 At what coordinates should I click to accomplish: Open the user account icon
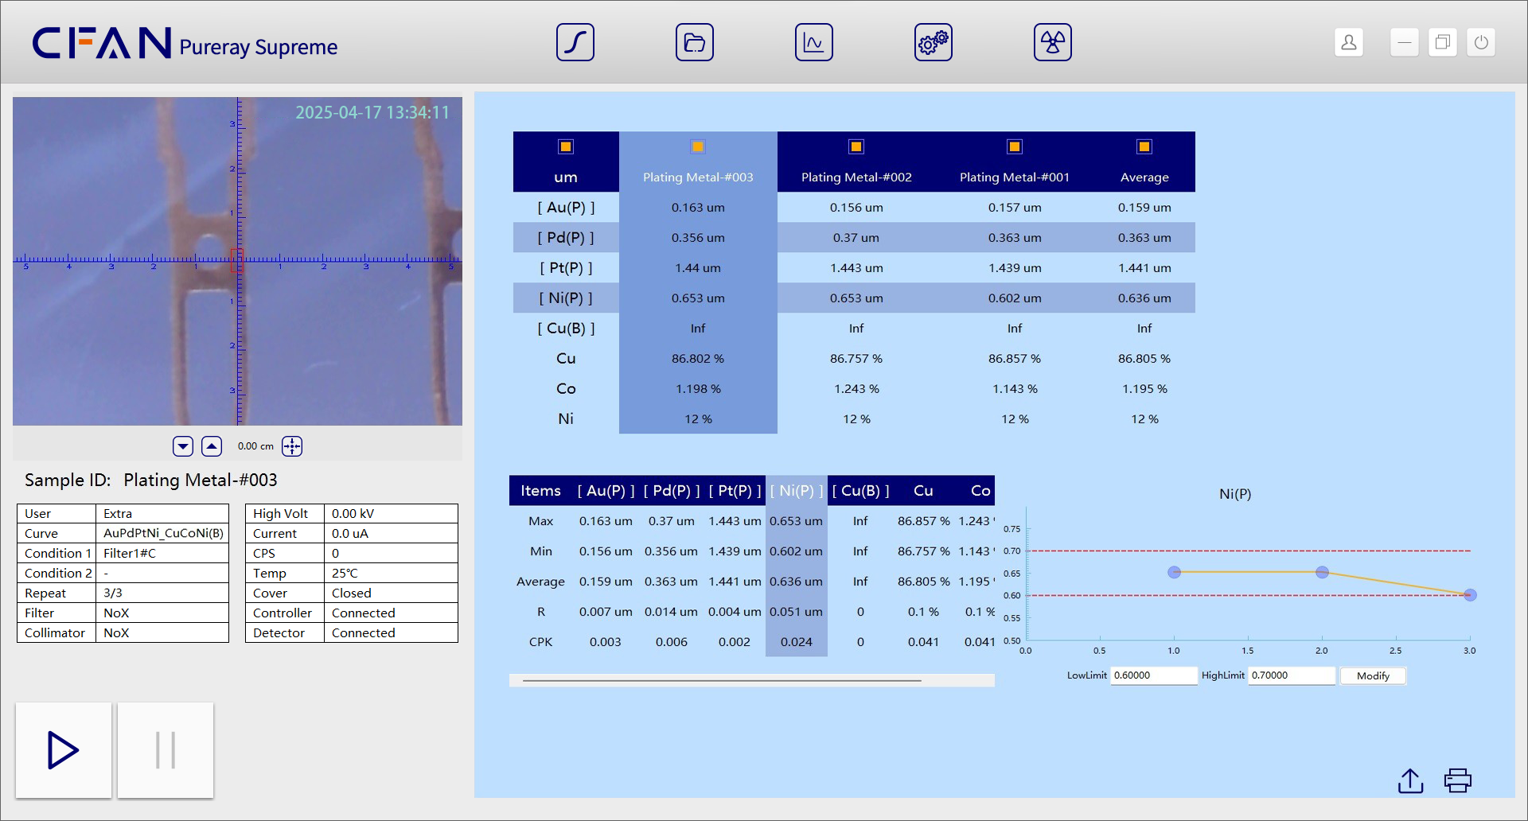(x=1348, y=43)
